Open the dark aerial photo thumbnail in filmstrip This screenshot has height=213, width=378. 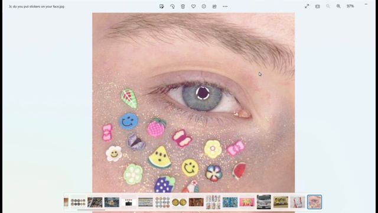coord(95,202)
